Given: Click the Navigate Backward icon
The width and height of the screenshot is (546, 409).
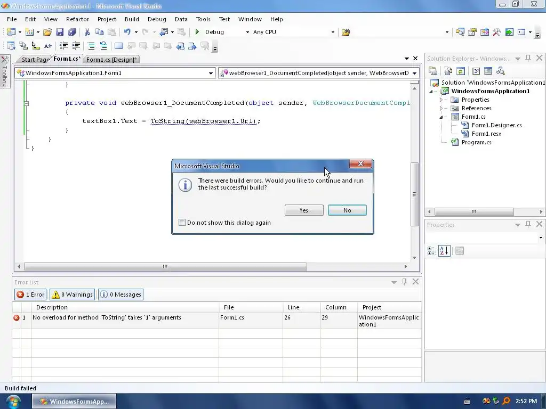Looking at the screenshot, I should (x=164, y=32).
